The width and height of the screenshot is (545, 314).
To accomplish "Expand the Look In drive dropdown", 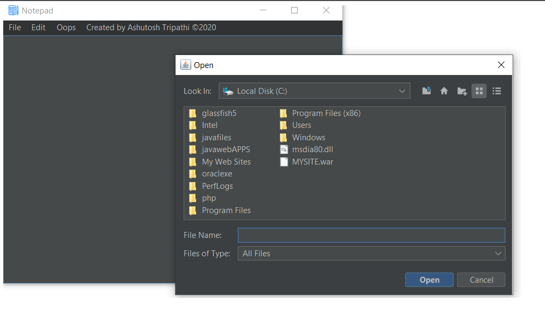I will pos(314,91).
